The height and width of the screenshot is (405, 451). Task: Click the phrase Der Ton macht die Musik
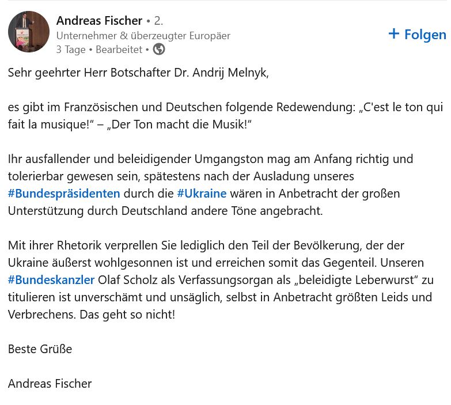point(179,124)
